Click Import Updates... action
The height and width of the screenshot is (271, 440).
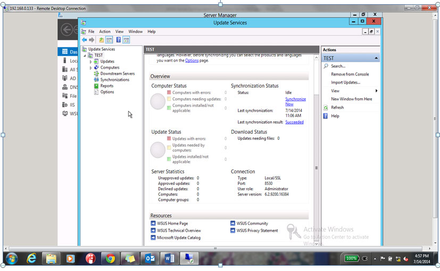[x=345, y=82]
